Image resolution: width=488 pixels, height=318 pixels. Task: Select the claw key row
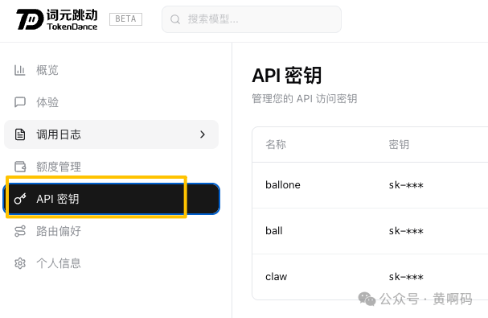click(x=370, y=277)
